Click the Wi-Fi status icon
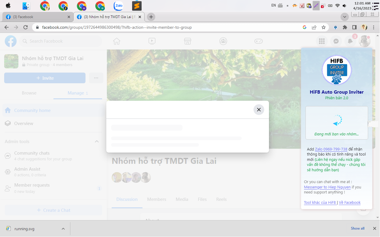The width and height of the screenshot is (380, 237). pos(337,6)
